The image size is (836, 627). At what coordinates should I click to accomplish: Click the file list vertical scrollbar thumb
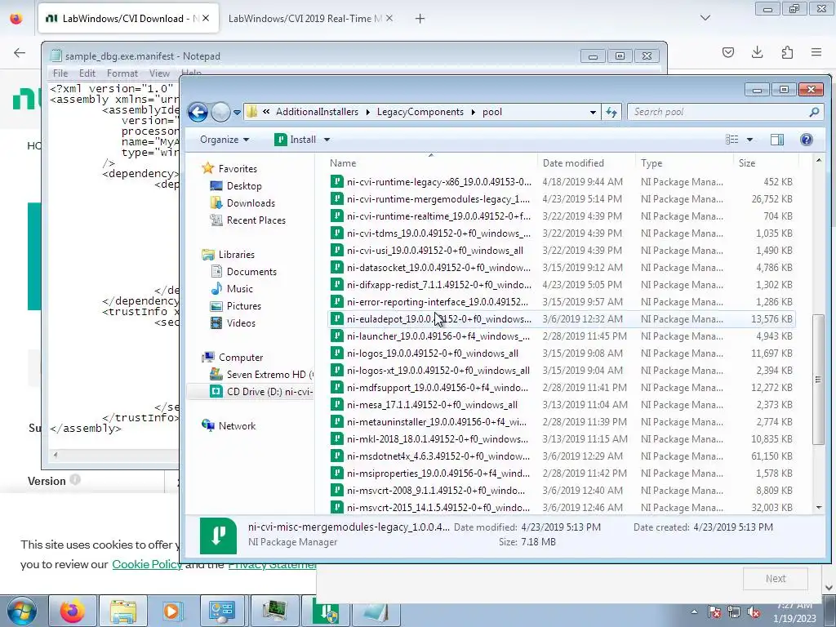818,379
